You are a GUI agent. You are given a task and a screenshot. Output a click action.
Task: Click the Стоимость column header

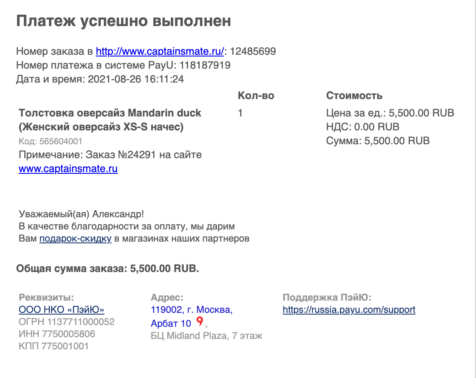pyautogui.click(x=354, y=95)
